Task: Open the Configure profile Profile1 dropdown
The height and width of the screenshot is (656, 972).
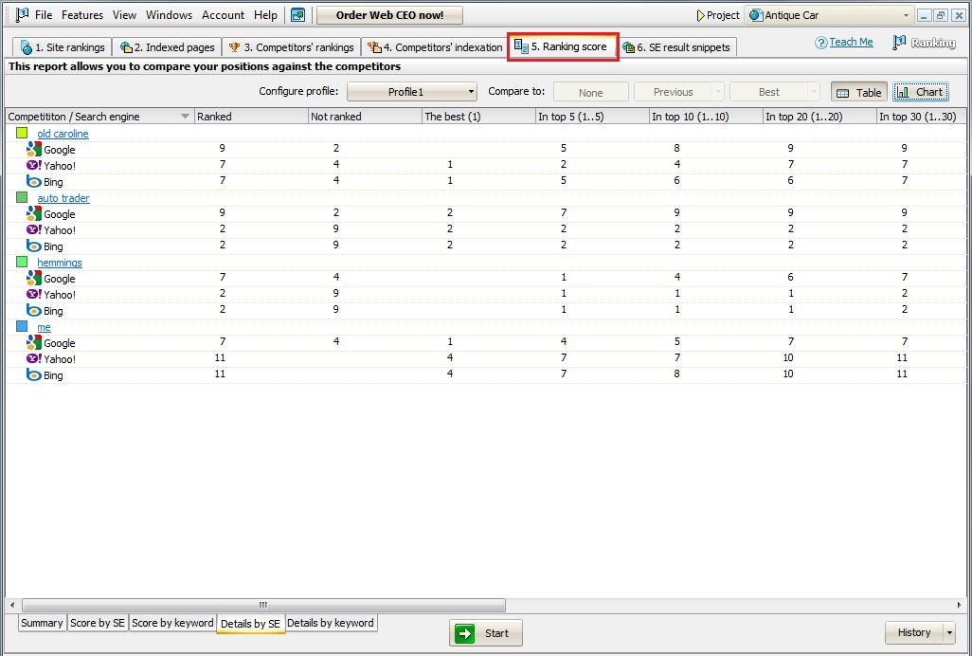Action: point(412,92)
